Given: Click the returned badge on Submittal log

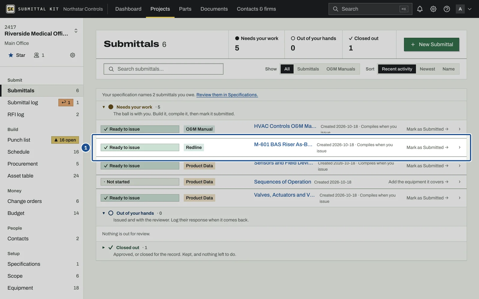Looking at the screenshot, I should tap(66, 103).
